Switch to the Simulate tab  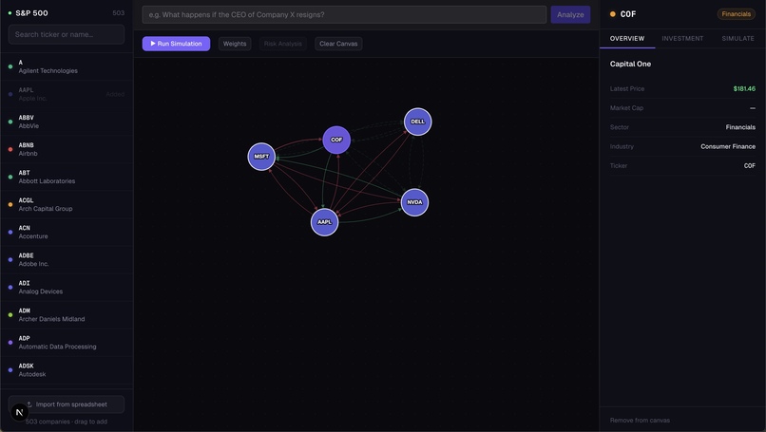click(737, 39)
